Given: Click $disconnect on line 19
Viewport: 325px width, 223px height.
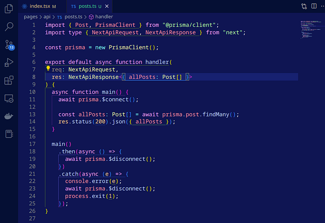Looking at the screenshot, I should tap(127, 159).
